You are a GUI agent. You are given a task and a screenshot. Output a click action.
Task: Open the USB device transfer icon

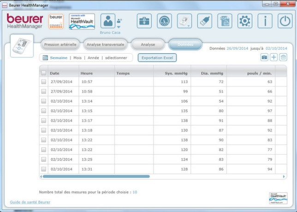(205, 21)
